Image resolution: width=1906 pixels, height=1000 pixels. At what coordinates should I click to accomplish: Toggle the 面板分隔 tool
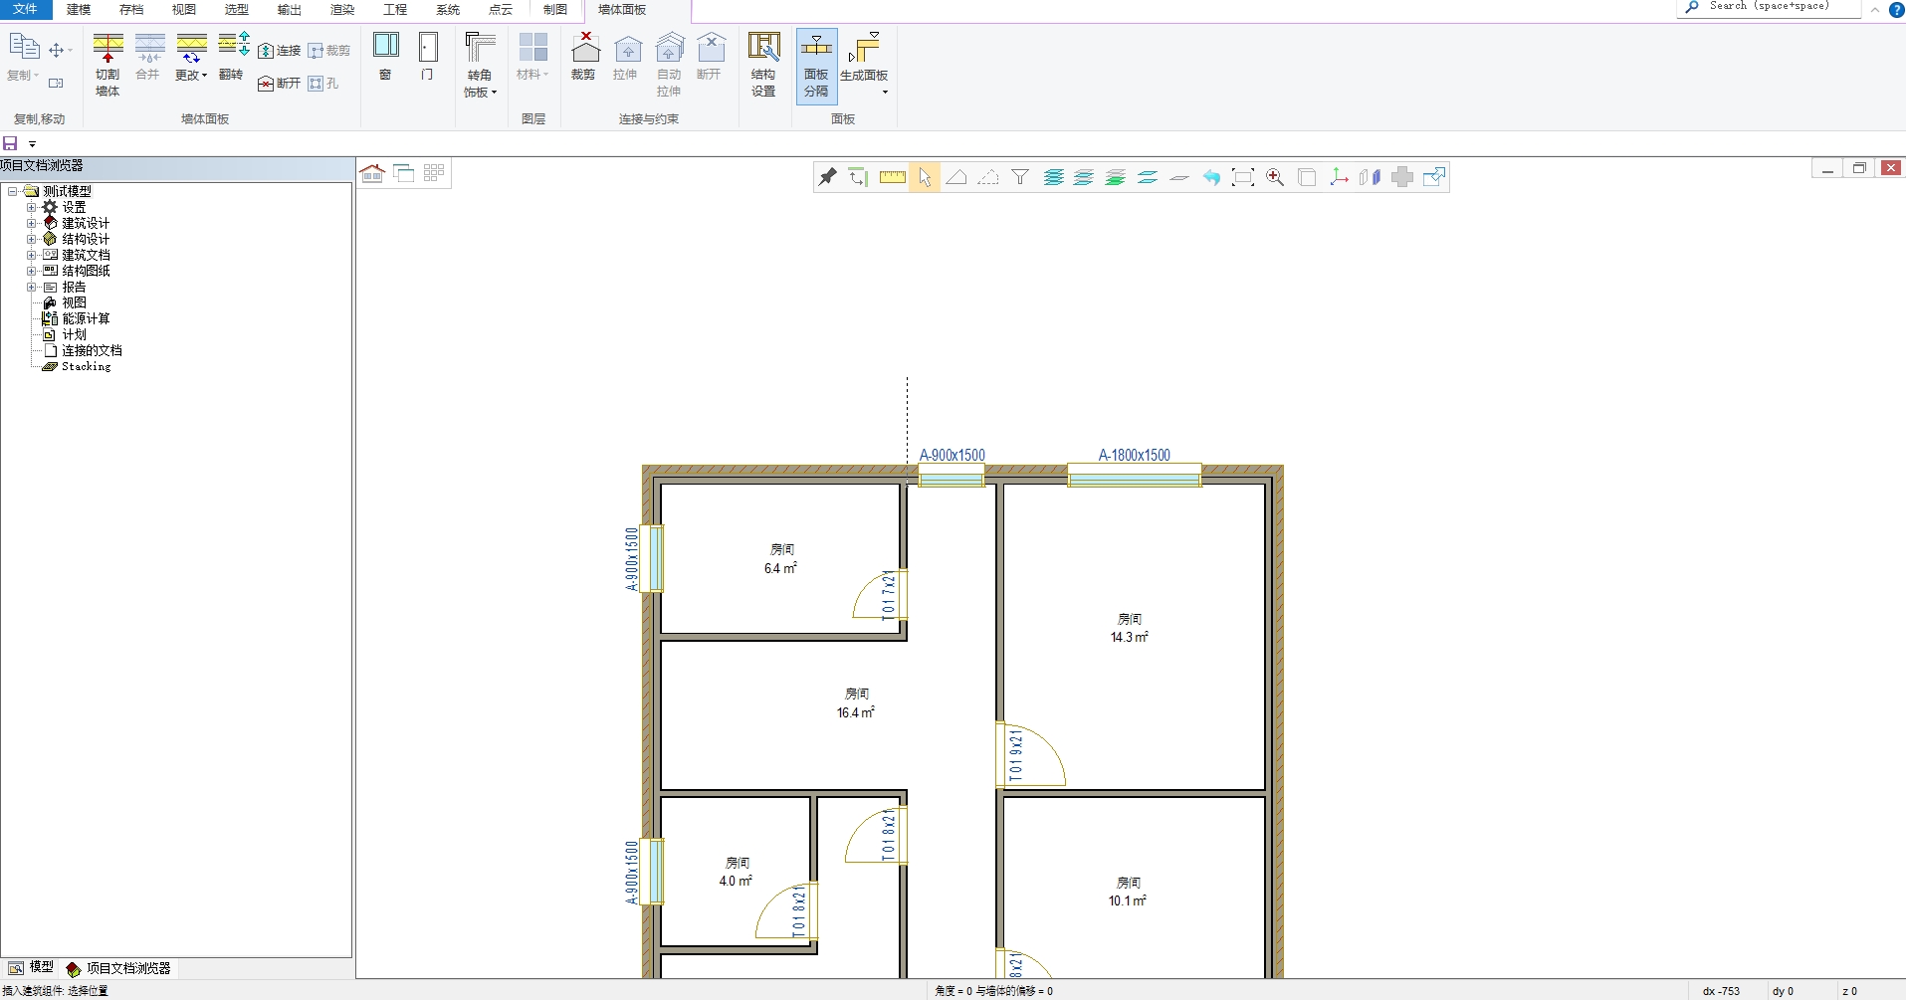(x=816, y=65)
